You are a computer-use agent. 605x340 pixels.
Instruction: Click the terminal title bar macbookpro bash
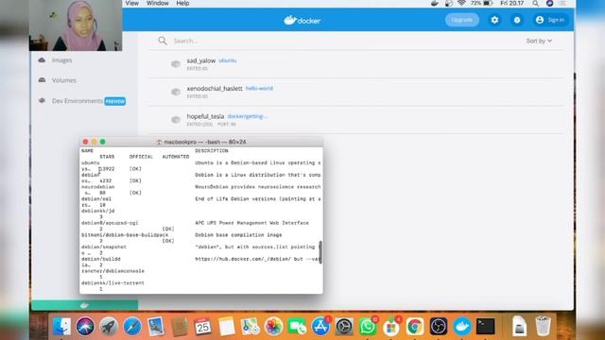coord(201,142)
